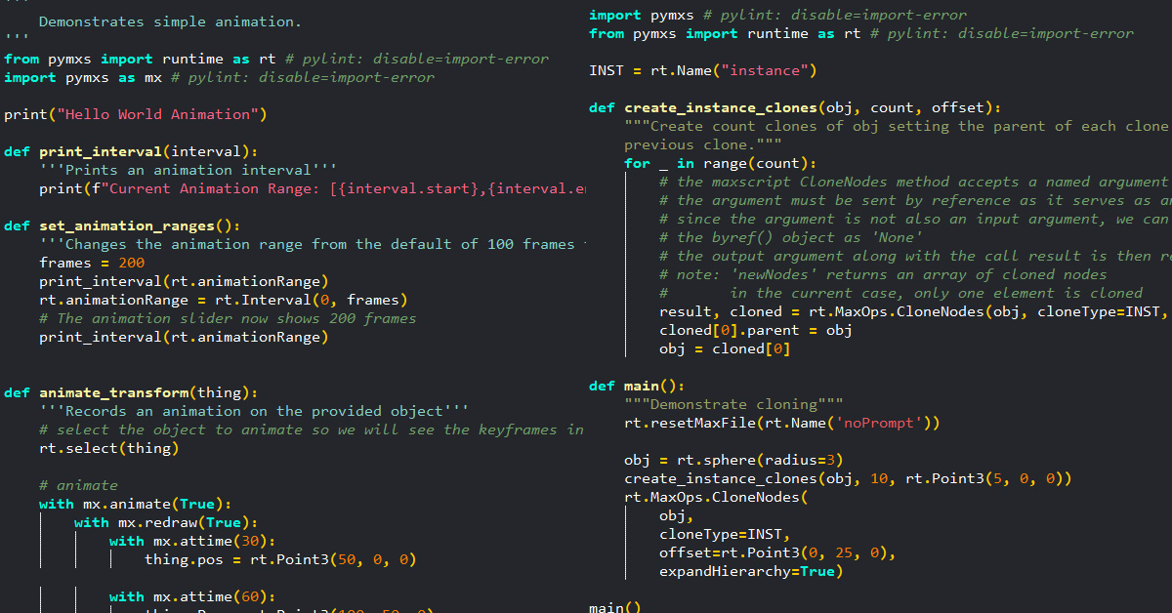This screenshot has width=1172, height=613.
Task: Click the "Current Animation Range" f-string line
Action: [313, 188]
